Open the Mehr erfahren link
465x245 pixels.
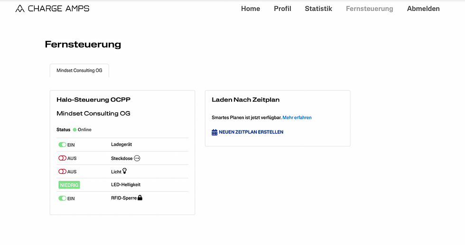coord(297,117)
